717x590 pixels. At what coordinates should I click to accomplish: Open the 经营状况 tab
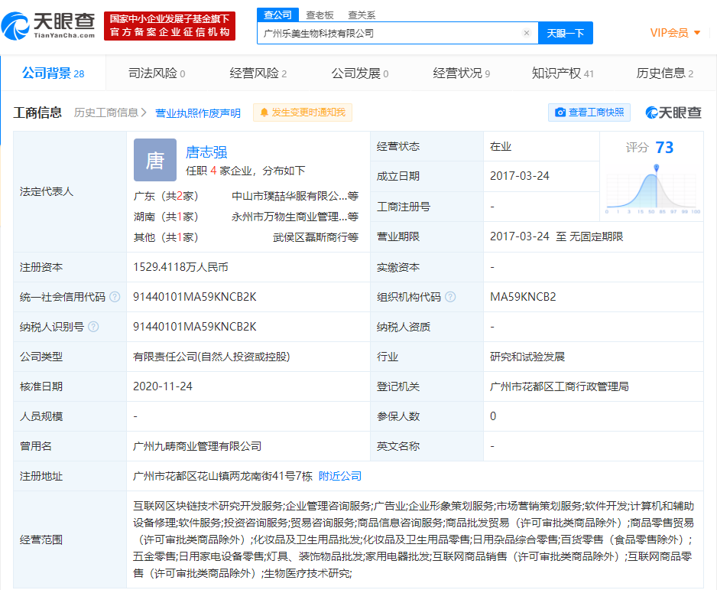(462, 73)
